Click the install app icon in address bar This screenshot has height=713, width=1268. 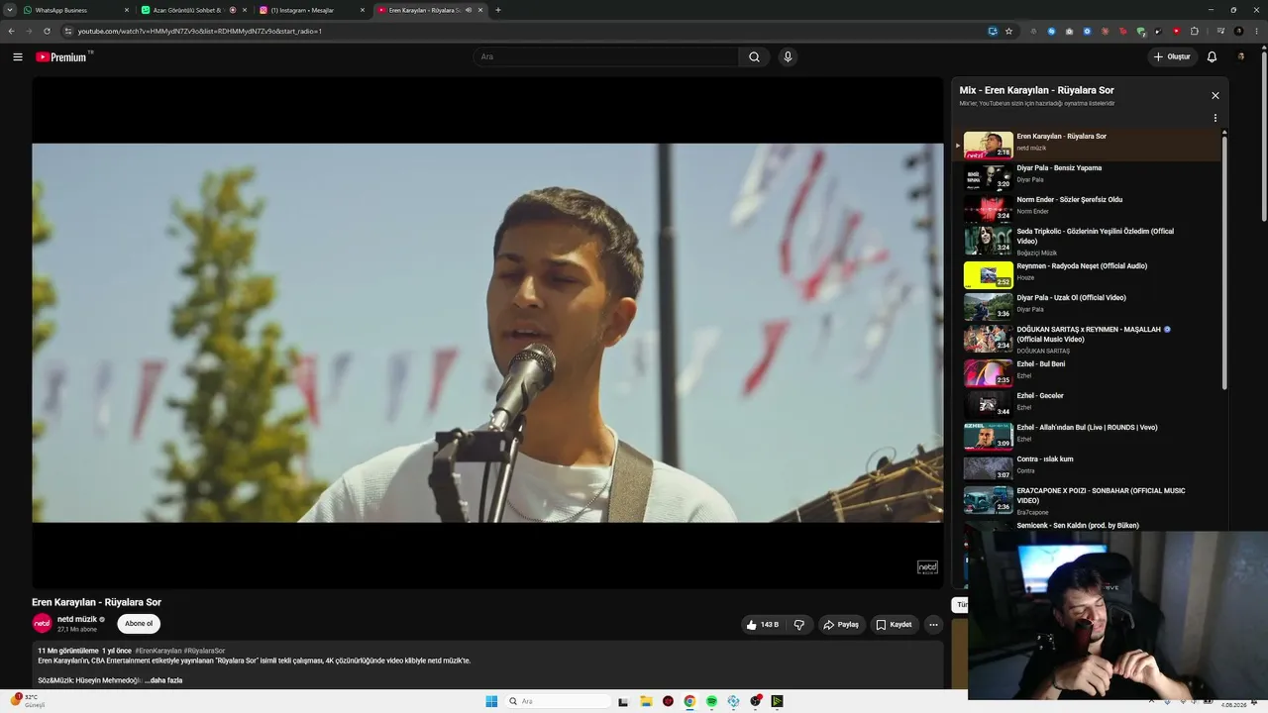[993, 31]
